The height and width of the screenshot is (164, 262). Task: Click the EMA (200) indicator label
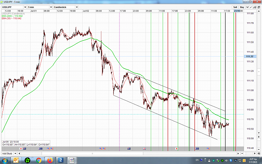point(12,16)
